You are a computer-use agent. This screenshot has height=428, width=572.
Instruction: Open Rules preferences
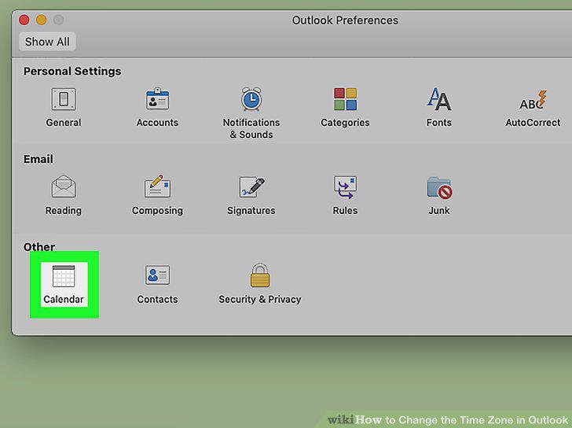pyautogui.click(x=345, y=195)
